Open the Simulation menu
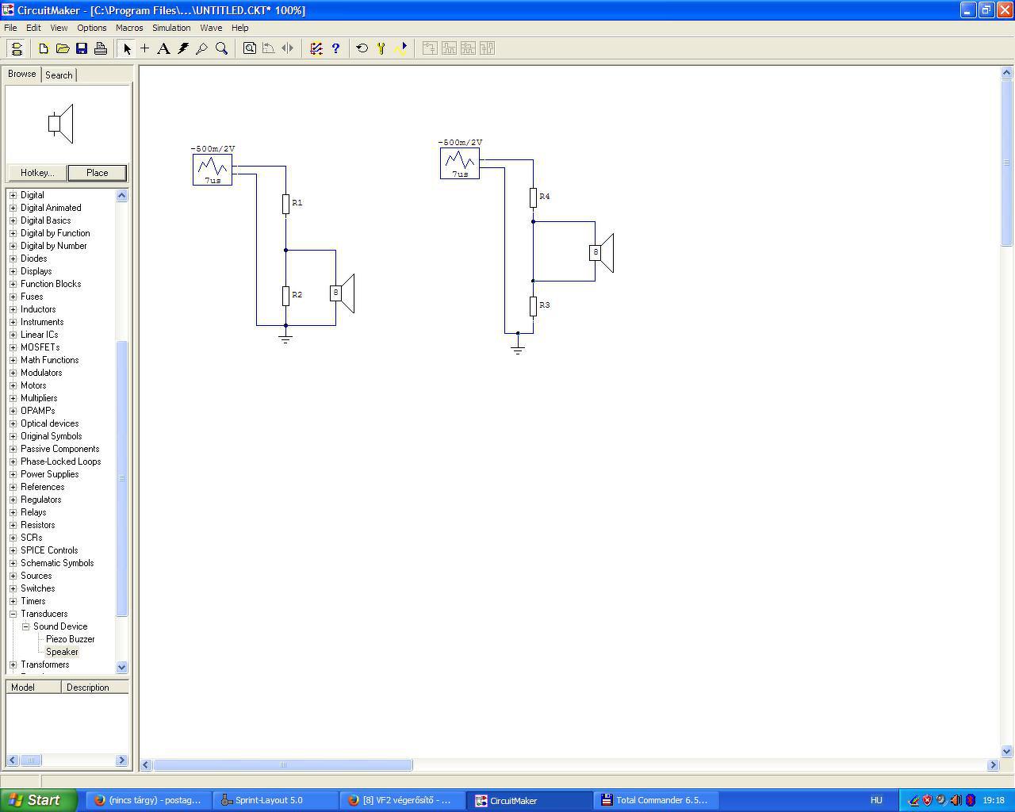 coord(171,28)
